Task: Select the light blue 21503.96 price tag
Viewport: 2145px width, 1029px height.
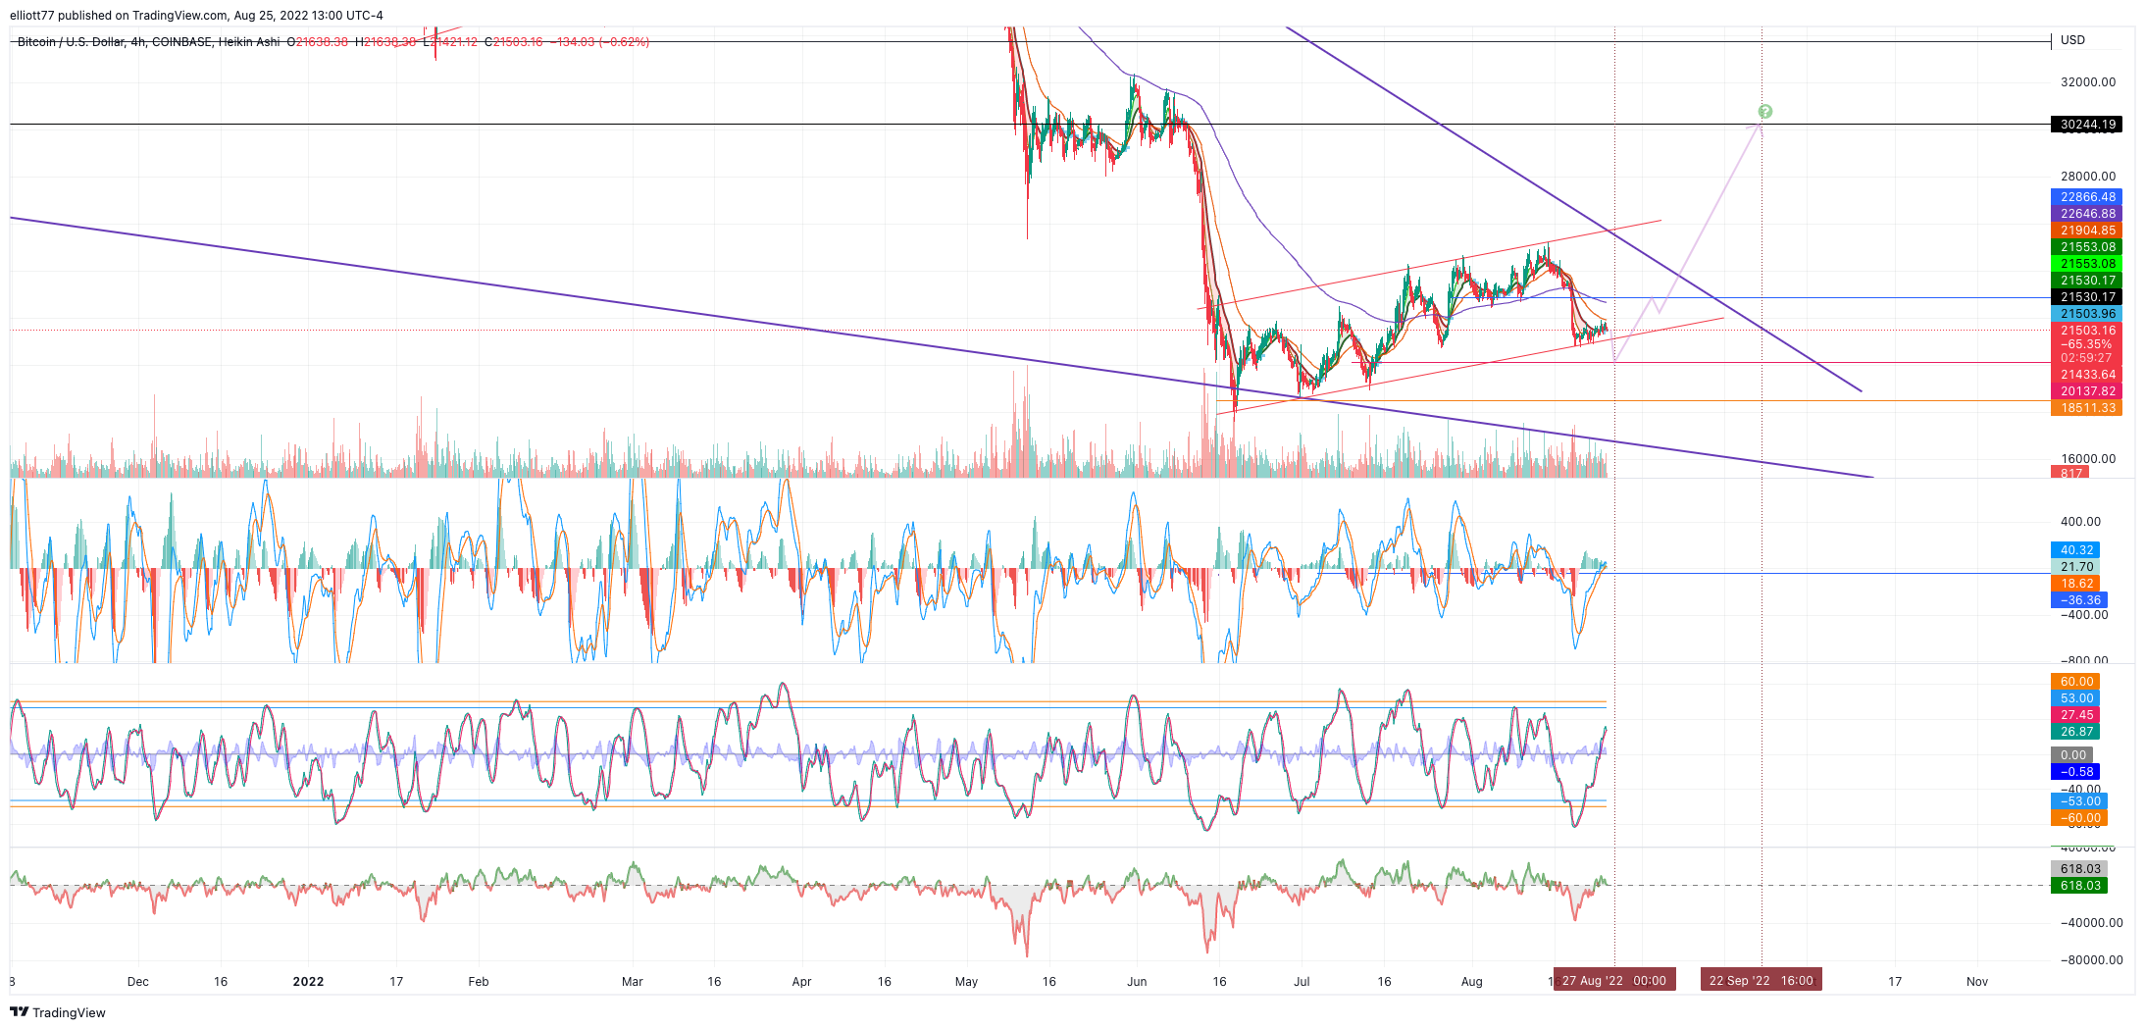Action: (x=2086, y=314)
